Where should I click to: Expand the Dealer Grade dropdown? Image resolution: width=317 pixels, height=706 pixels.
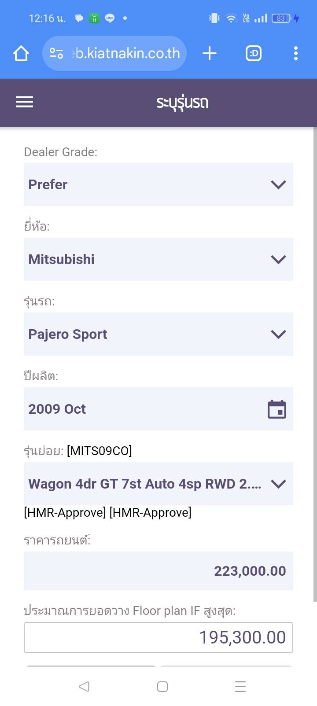click(x=158, y=184)
